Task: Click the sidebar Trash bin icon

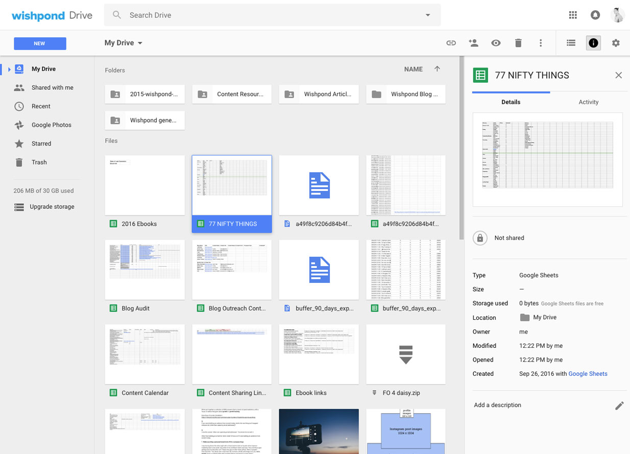Action: pos(19,162)
